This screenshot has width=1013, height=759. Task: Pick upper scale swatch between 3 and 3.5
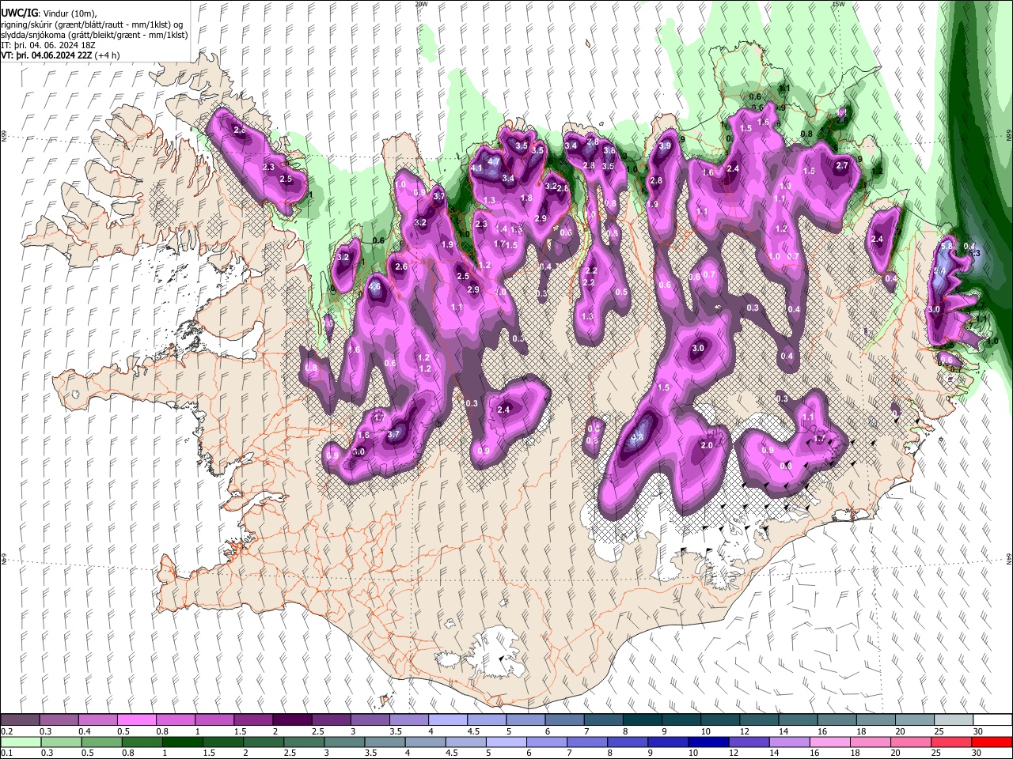[x=370, y=720]
